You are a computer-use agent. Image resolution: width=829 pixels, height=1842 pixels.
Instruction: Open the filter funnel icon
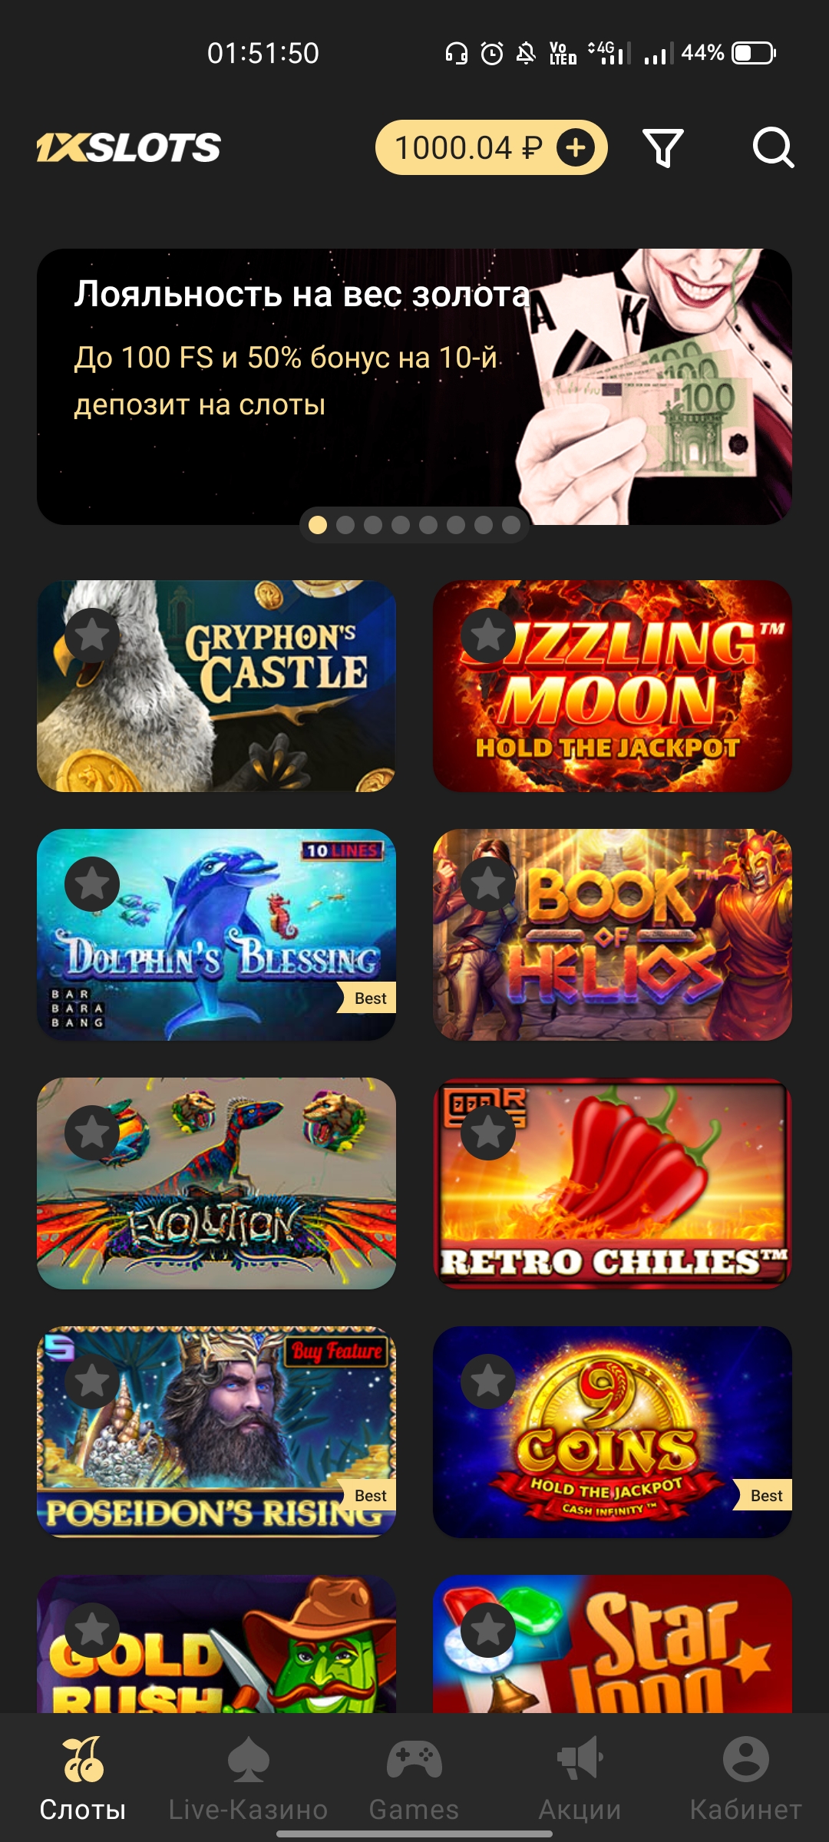663,147
